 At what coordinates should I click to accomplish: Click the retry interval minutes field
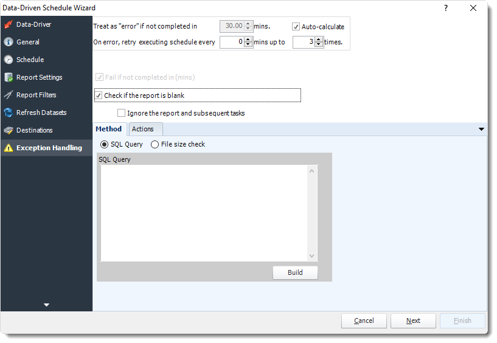pyautogui.click(x=232, y=42)
